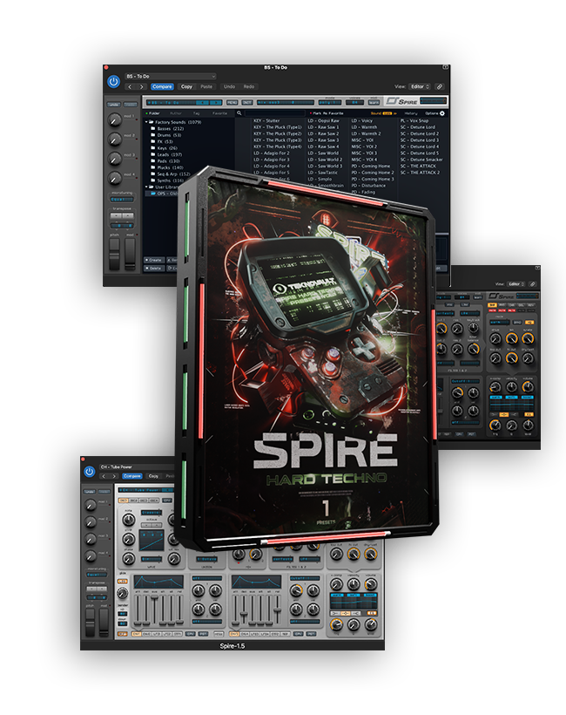Image resolution: width=566 pixels, height=715 pixels.
Task: Toggle HQ button in right window FX section
Action: 529,323
